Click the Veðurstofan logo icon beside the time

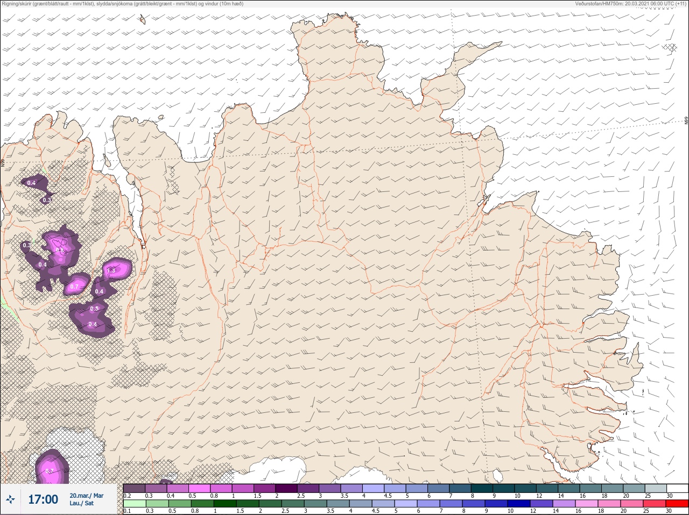pos(10,499)
